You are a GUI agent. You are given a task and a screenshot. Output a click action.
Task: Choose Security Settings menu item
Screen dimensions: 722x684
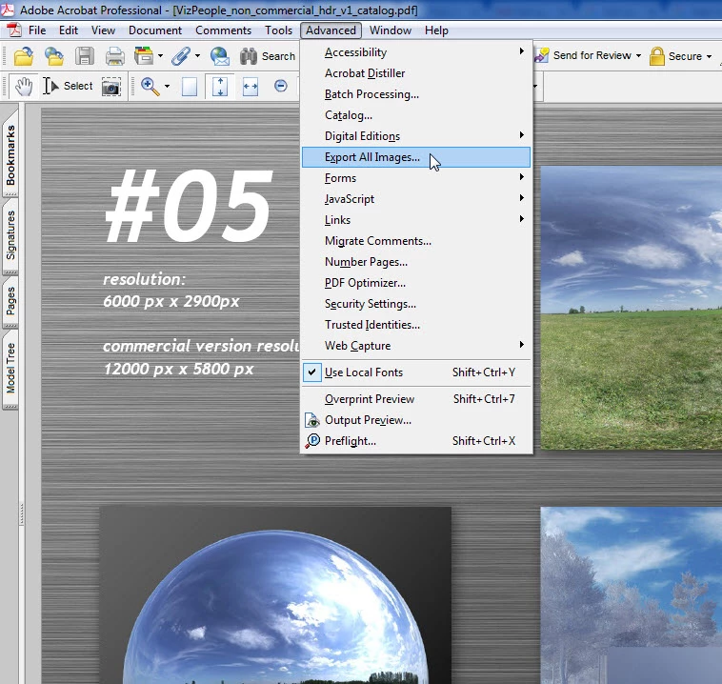[416, 304]
